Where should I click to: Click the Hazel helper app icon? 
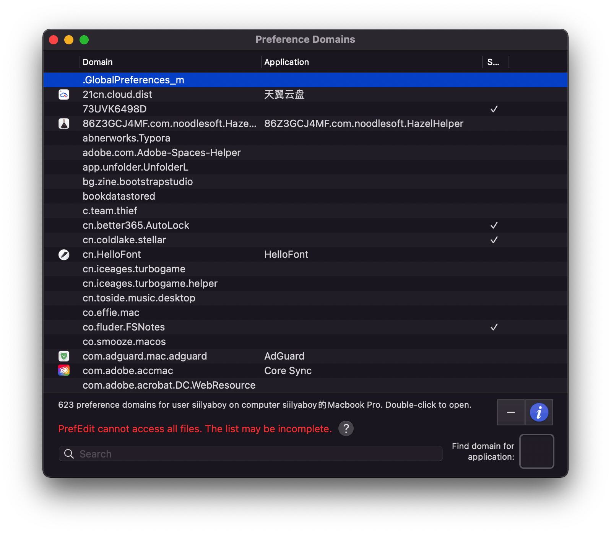[64, 124]
